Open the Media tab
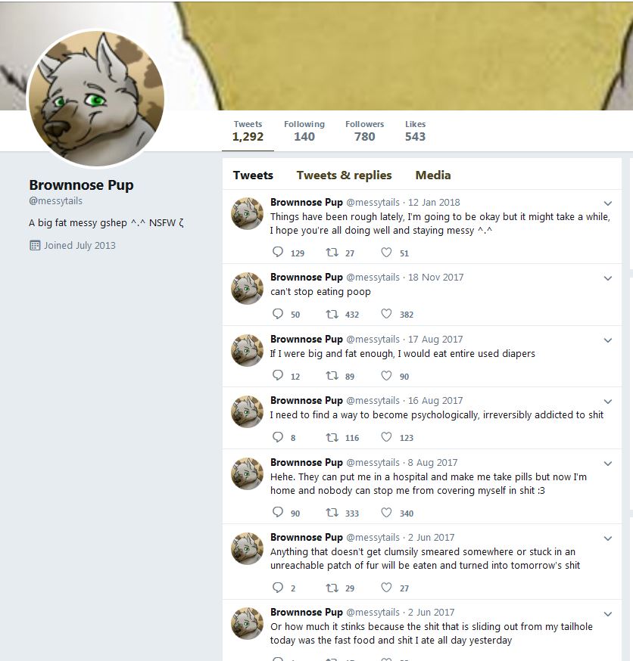The width and height of the screenshot is (633, 661). (x=433, y=175)
